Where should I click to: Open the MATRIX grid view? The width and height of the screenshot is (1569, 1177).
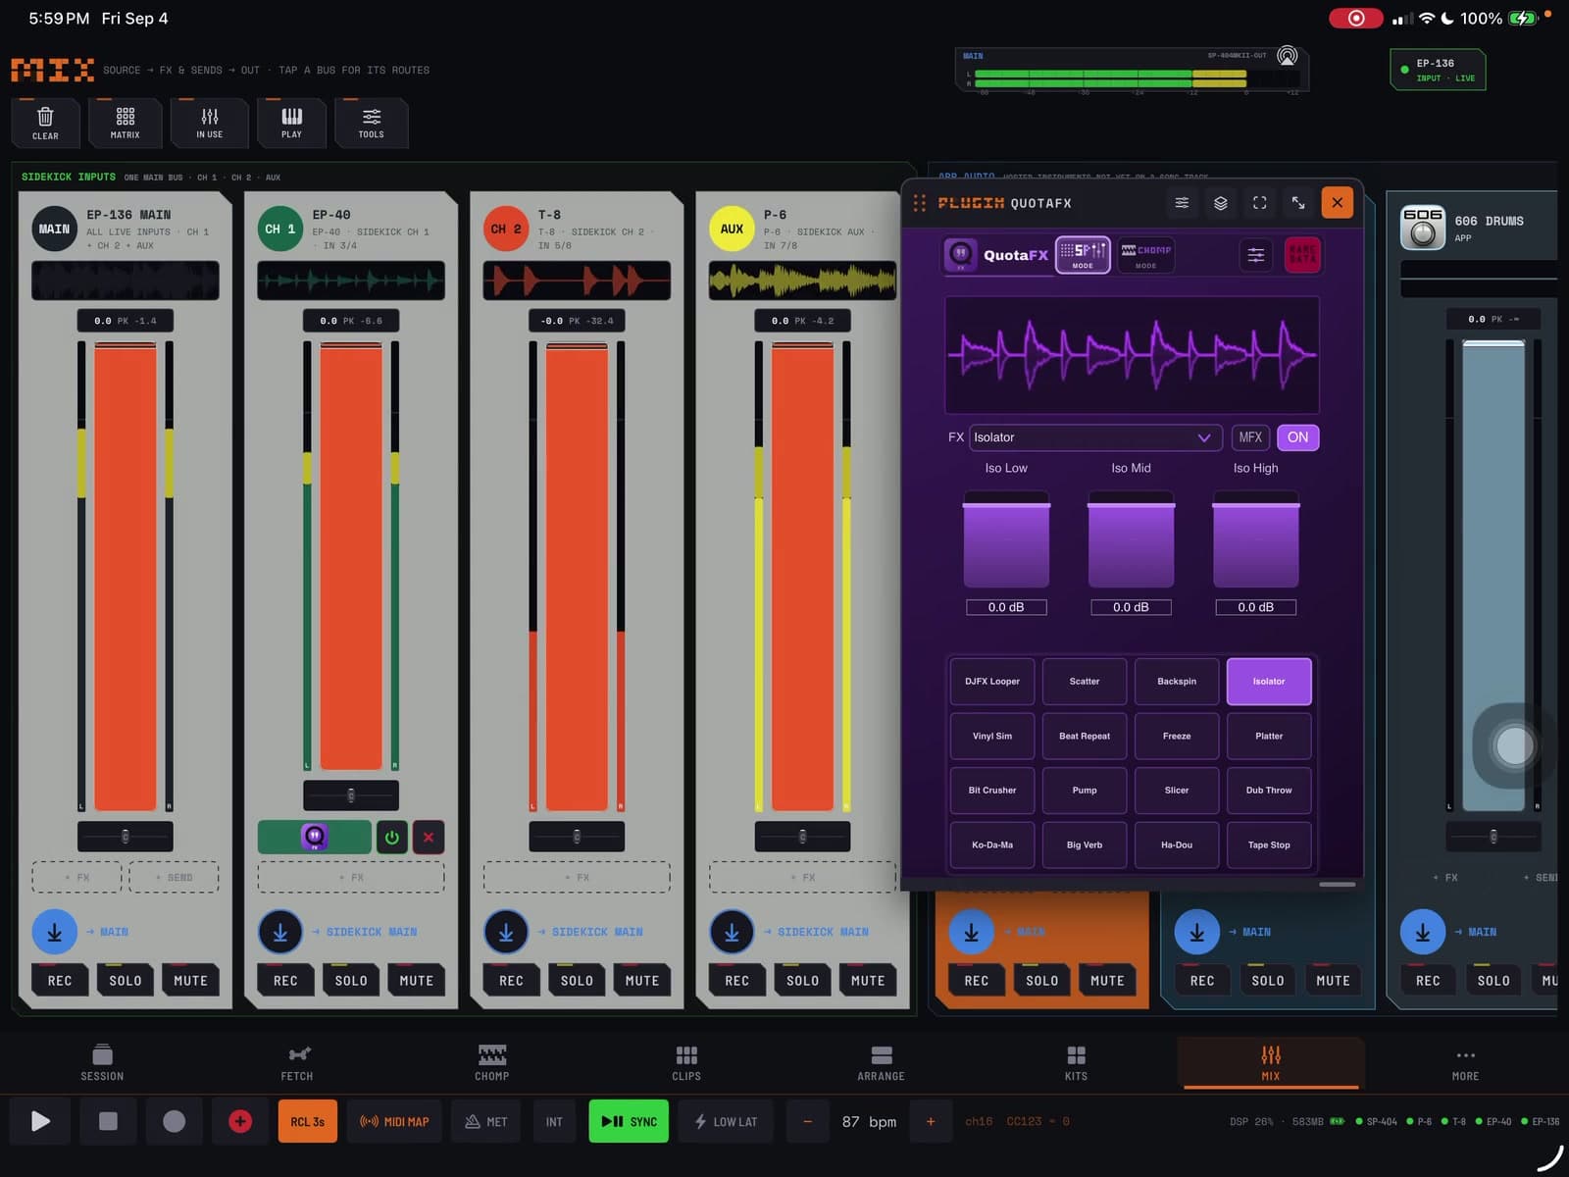tap(126, 123)
